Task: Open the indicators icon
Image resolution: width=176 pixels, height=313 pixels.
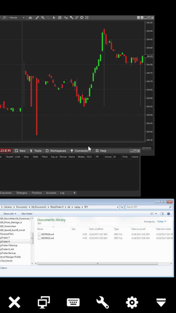Action: [76, 18]
